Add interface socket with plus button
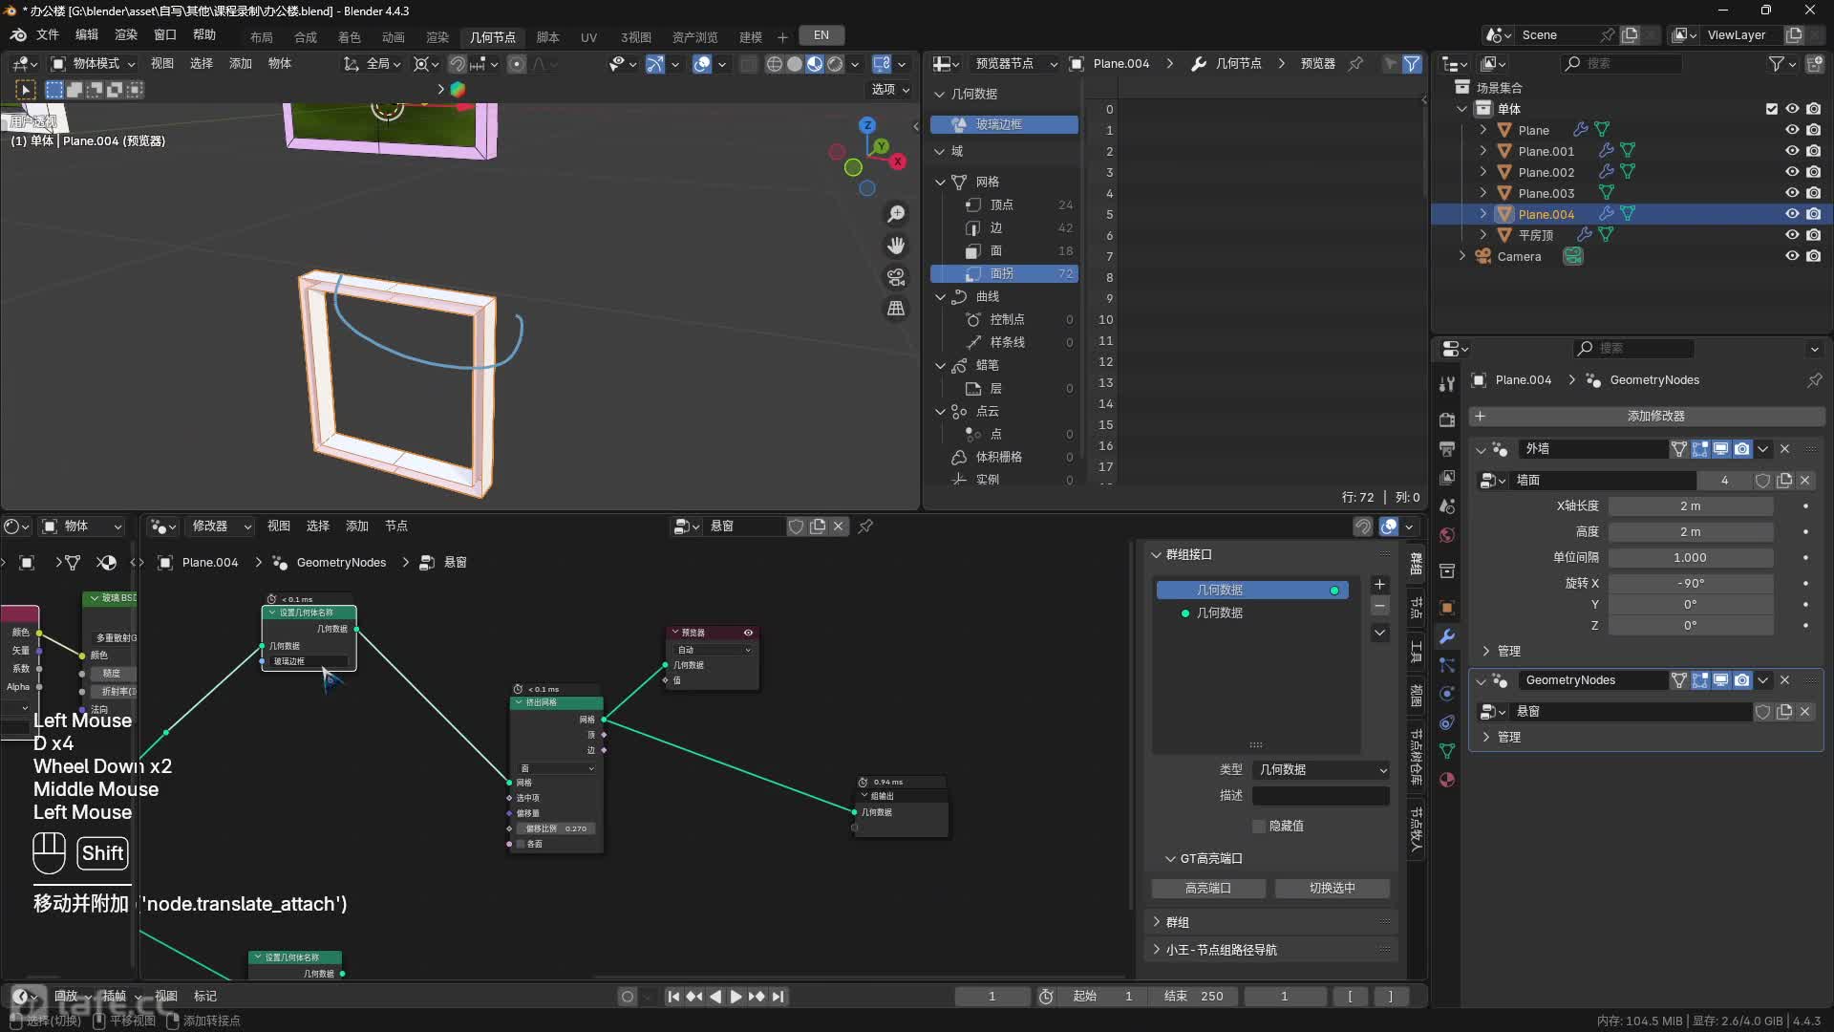The height and width of the screenshot is (1032, 1834). point(1379,585)
